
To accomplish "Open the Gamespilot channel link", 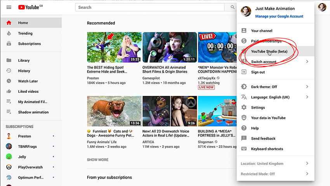I will point(151,78).
